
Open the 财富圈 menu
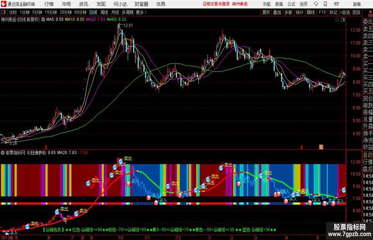pyautogui.click(x=142, y=4)
